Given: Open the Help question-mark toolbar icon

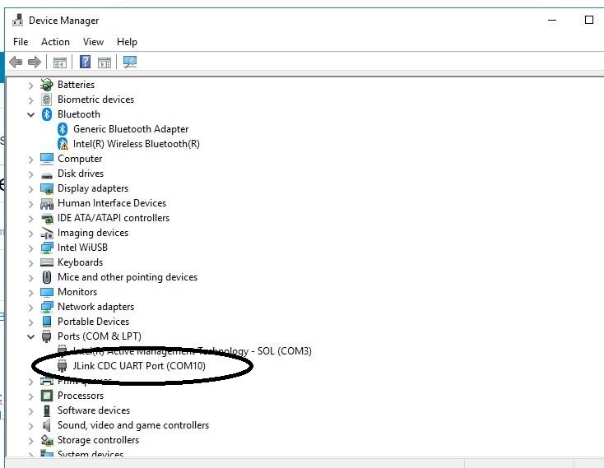Looking at the screenshot, I should 85,62.
